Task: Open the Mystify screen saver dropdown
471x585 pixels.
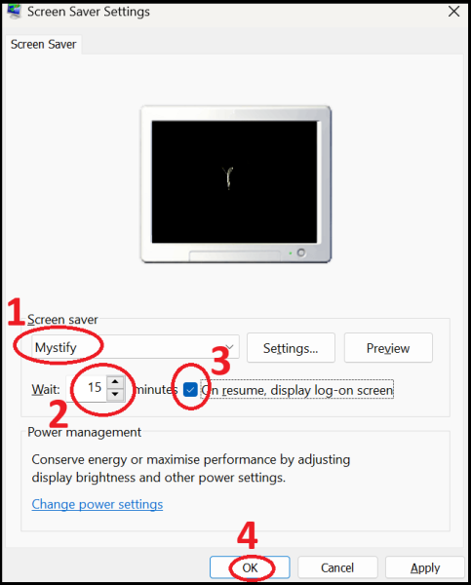Action: pos(136,347)
